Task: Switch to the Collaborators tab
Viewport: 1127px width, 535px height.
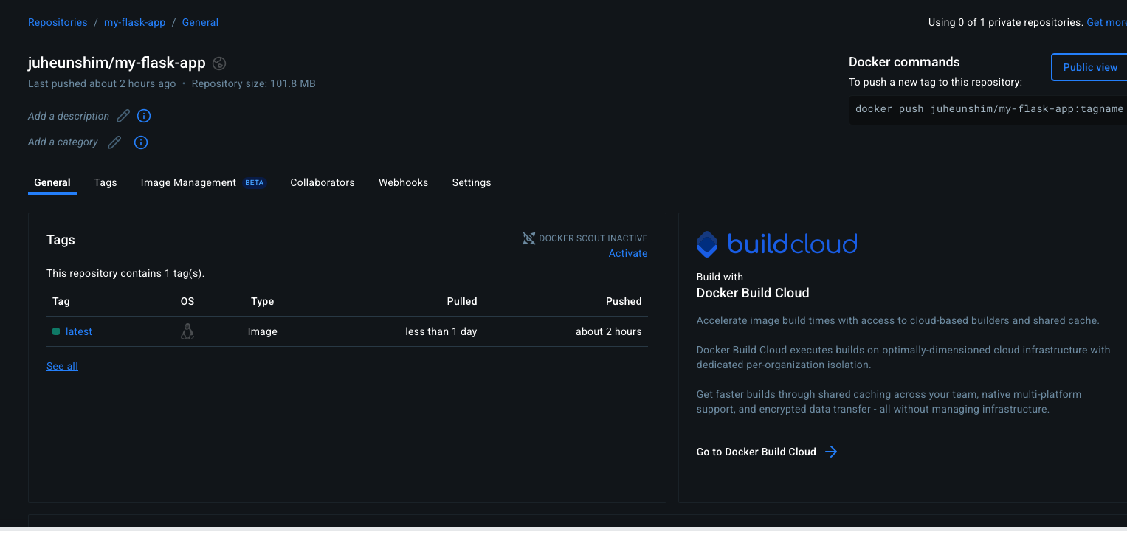Action: click(323, 182)
